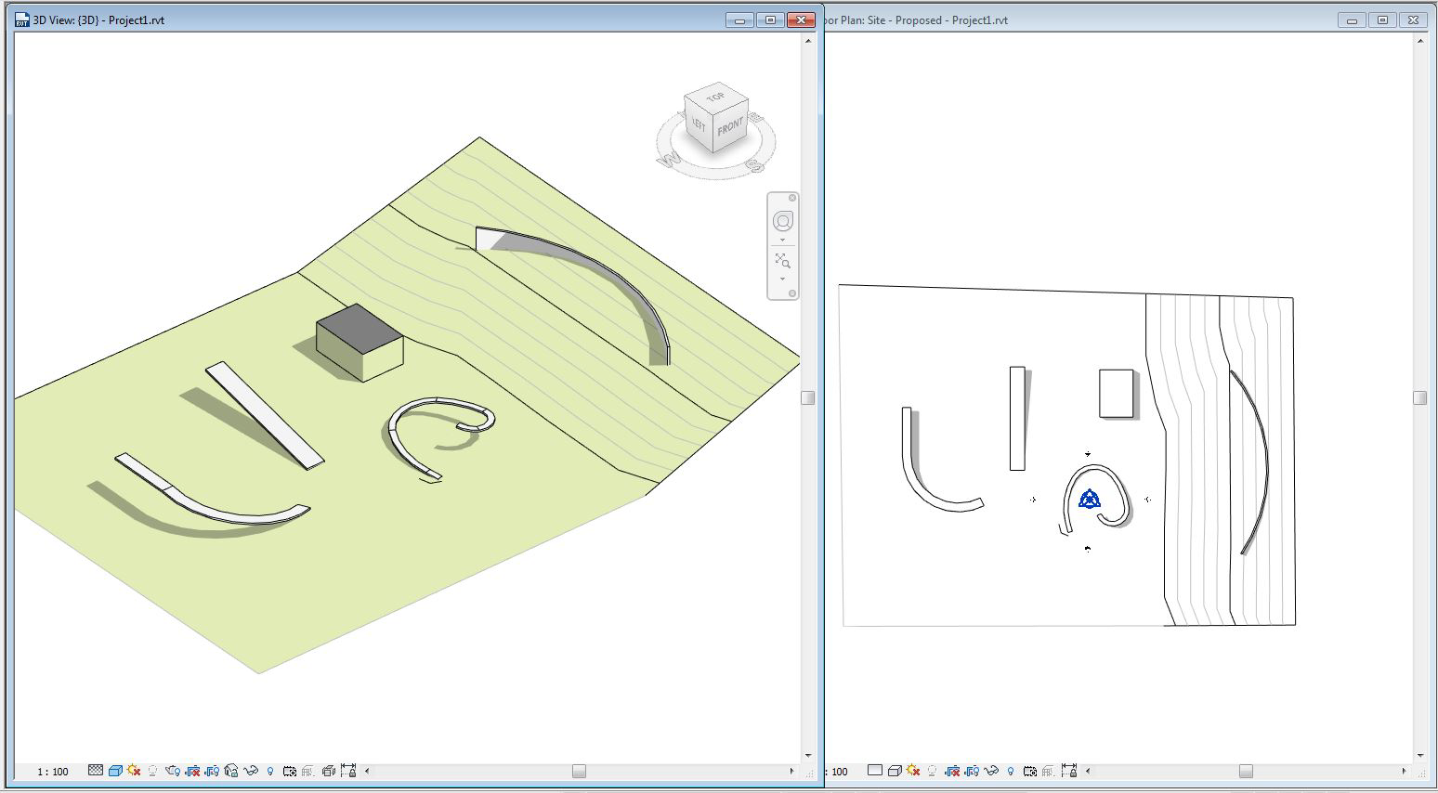The image size is (1438, 793).
Task: Open the Show Rendering Dialog teapot icon
Action: (x=175, y=771)
